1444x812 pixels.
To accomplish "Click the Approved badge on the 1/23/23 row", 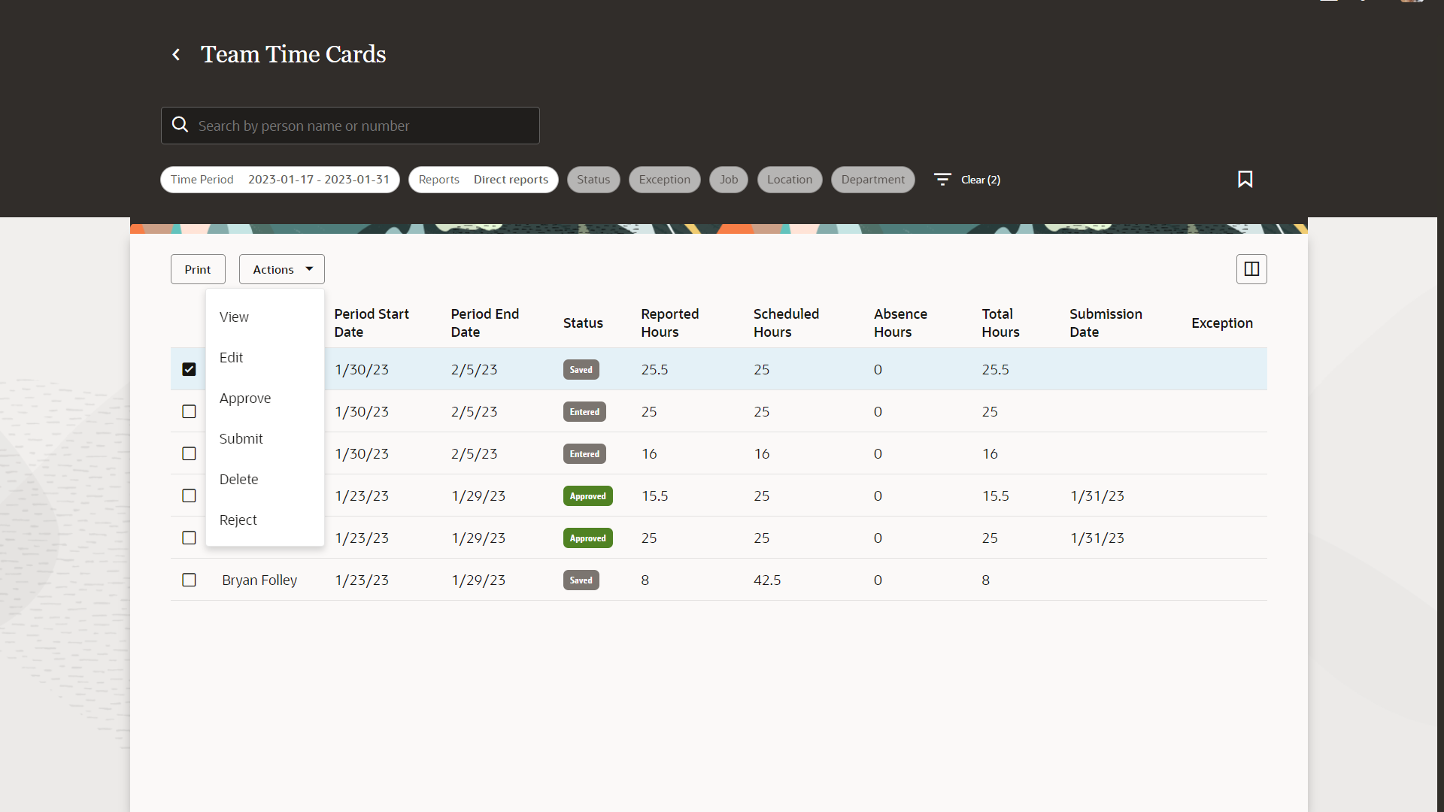I will point(587,495).
